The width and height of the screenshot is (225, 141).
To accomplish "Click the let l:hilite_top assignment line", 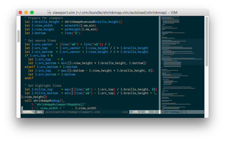I will pos(91,90).
